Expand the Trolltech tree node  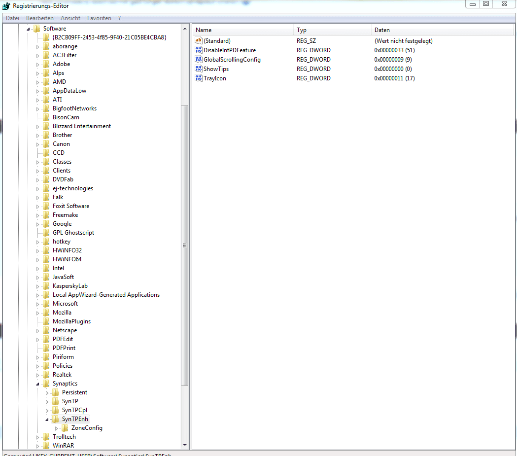(37, 437)
